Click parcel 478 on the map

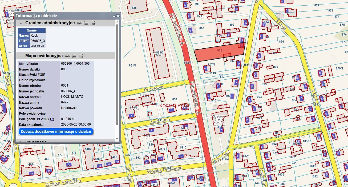point(74,153)
